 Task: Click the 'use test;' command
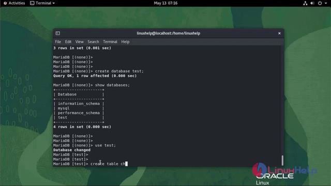pos(106,145)
